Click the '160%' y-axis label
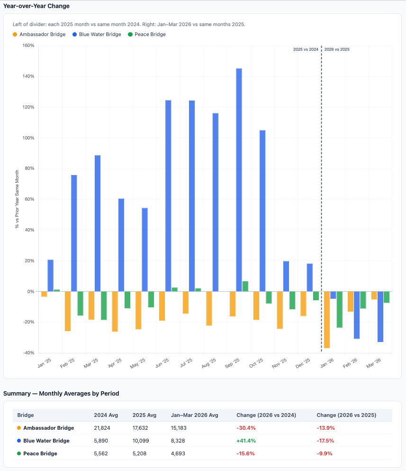 pyautogui.click(x=28, y=46)
